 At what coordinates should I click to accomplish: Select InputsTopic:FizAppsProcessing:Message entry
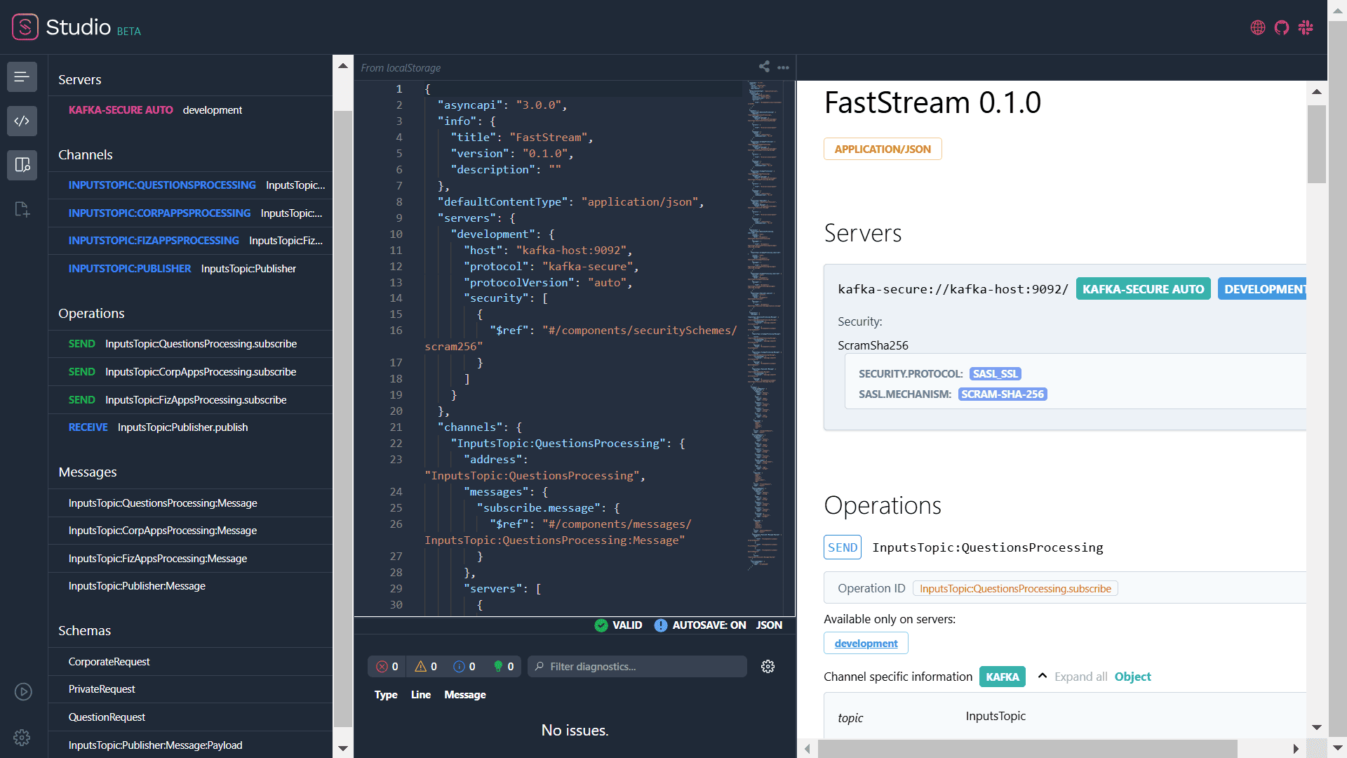pos(190,559)
